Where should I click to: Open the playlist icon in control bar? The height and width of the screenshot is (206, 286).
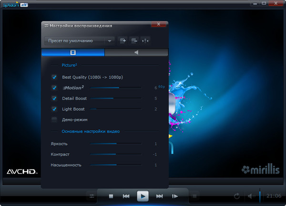point(194,196)
